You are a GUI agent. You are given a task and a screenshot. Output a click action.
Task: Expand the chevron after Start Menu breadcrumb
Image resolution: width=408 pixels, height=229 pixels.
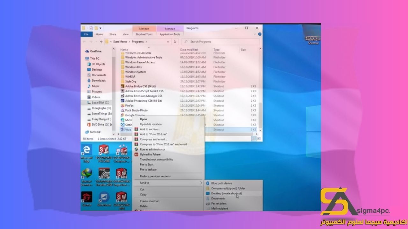(129, 42)
